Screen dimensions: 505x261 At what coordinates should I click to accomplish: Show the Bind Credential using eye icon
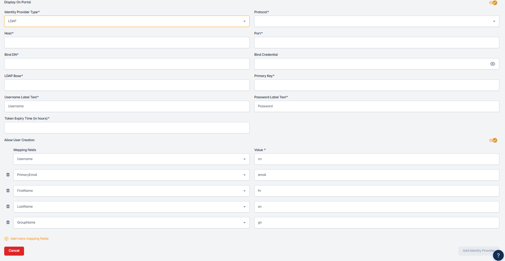click(x=492, y=64)
